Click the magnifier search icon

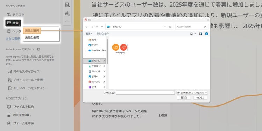click(205, 27)
